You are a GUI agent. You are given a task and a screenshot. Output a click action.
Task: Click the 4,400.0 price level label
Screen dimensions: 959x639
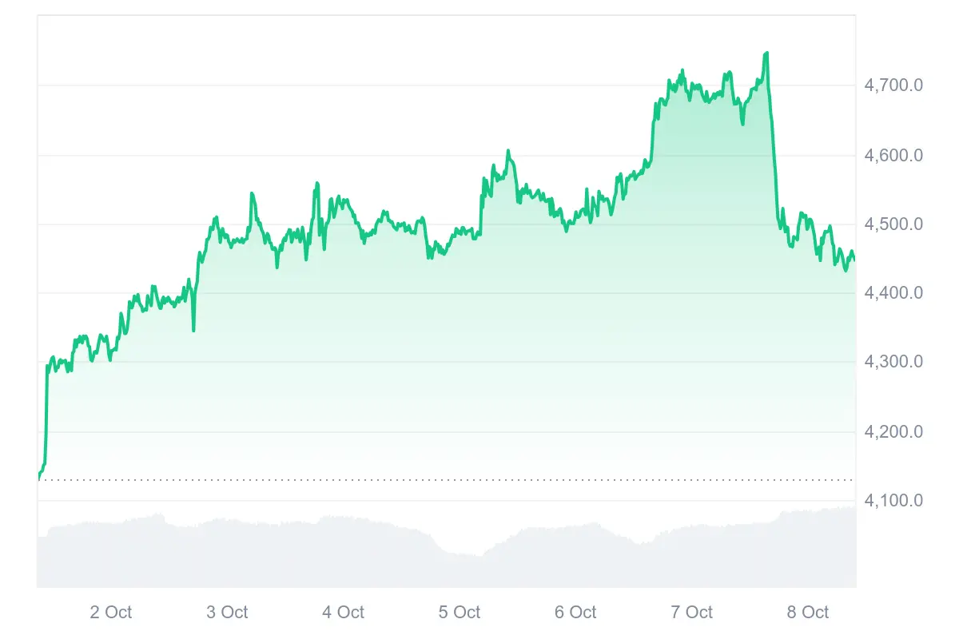tap(893, 293)
